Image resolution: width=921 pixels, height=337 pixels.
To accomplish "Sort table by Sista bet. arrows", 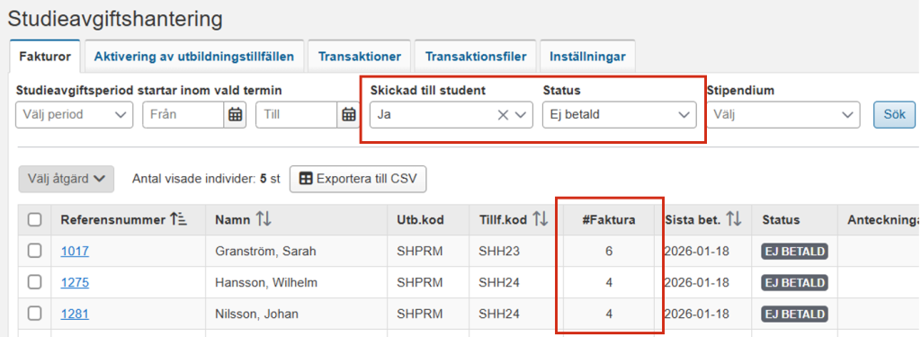I will [734, 220].
